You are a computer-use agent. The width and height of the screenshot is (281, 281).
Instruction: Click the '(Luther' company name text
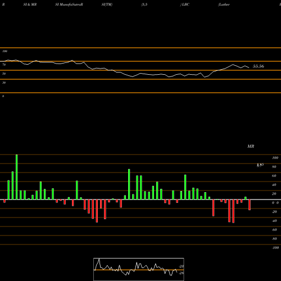[224, 4]
